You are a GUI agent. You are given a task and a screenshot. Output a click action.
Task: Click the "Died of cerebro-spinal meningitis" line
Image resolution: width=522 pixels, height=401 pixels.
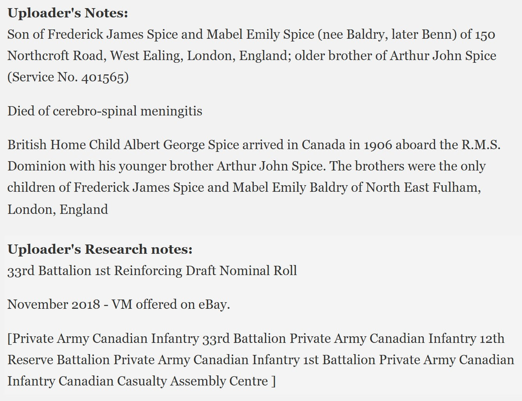[x=105, y=111]
